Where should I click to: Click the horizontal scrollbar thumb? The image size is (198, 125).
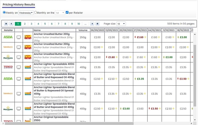pyautogui.click(x=69, y=123)
